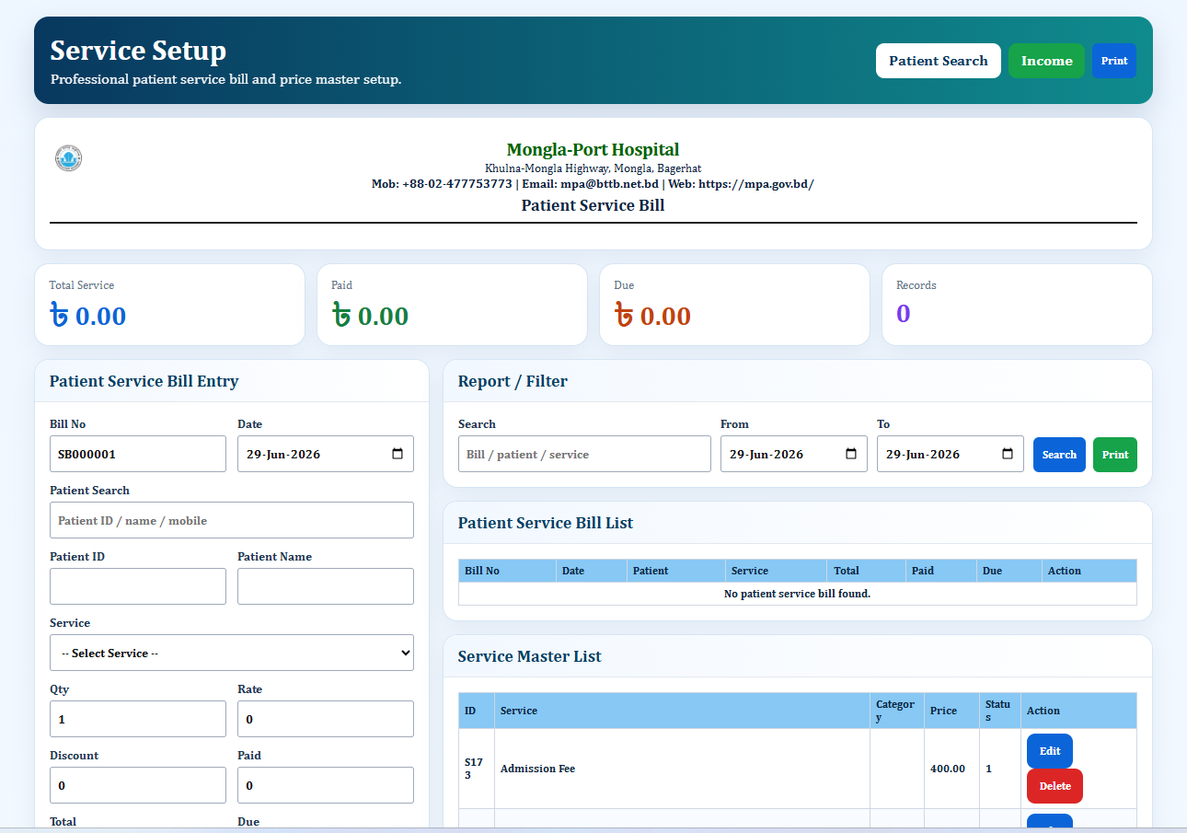Click the No patient service bill found message

(797, 594)
